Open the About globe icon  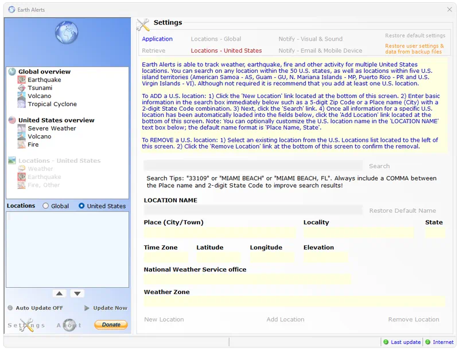pos(69,325)
